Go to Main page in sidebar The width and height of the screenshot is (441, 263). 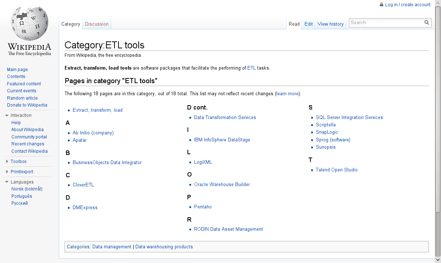coord(17,70)
